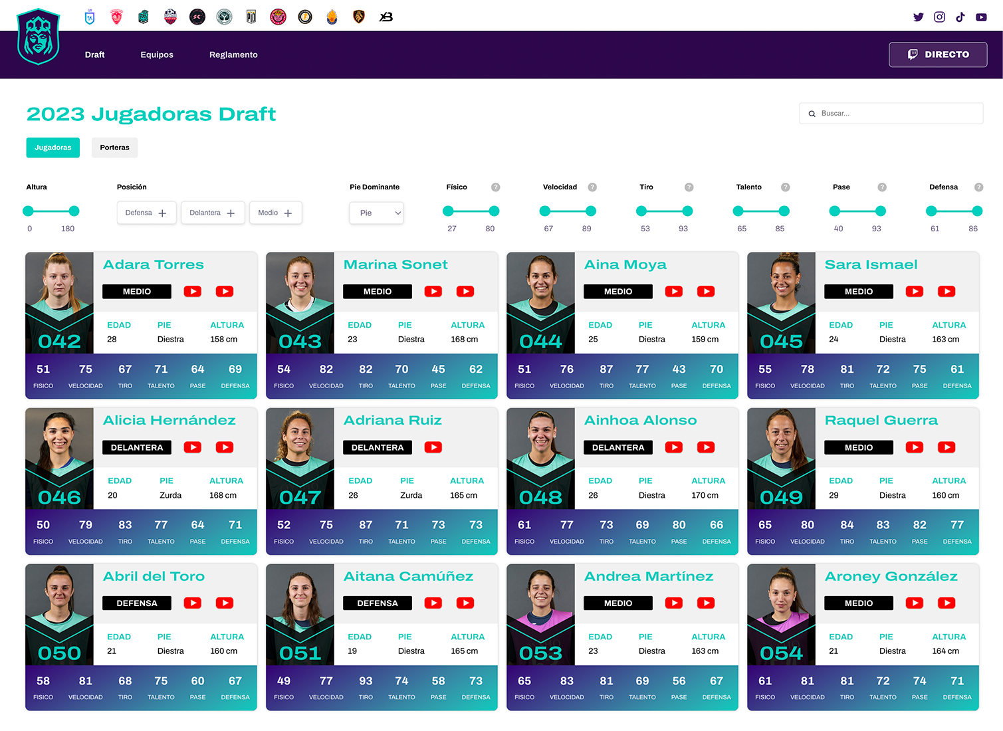Image resolution: width=1003 pixels, height=731 pixels.
Task: Click Alicia Hernández player photo 046
Action: tap(60, 459)
